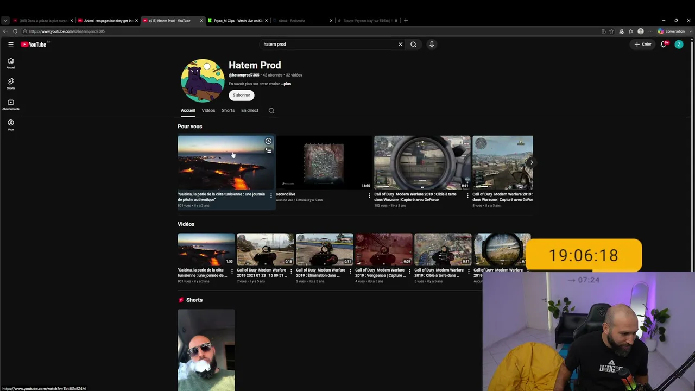Image resolution: width=695 pixels, height=391 pixels.
Task: Open the notifications bell
Action: (664, 45)
